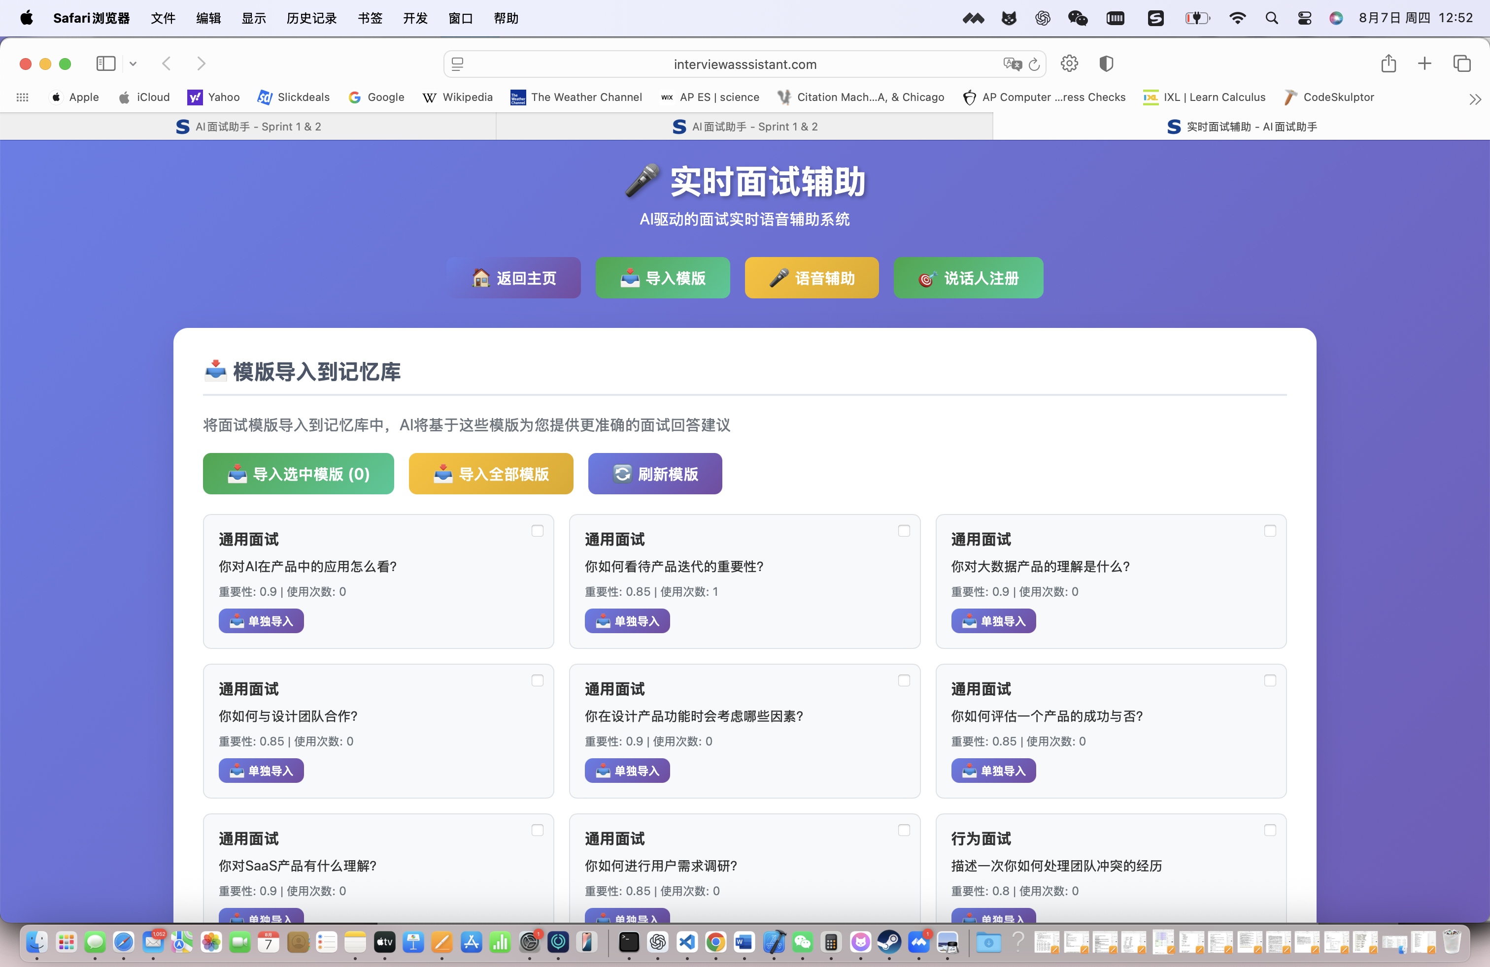Check the 你如何评估一个产品的成功与否 card checkbox

pos(1270,680)
